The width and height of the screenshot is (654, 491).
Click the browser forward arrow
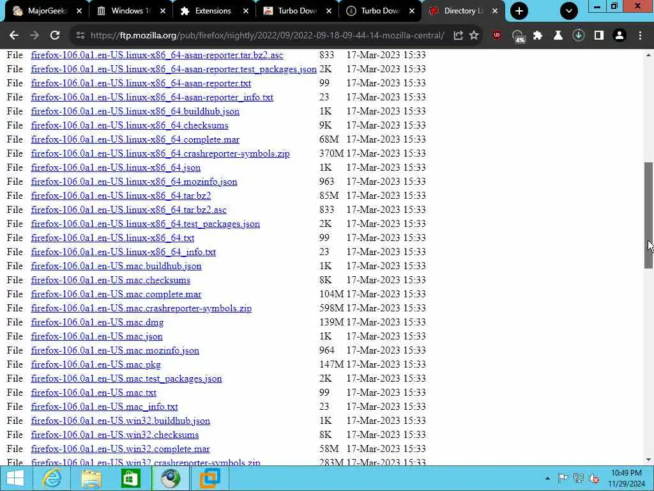34,36
